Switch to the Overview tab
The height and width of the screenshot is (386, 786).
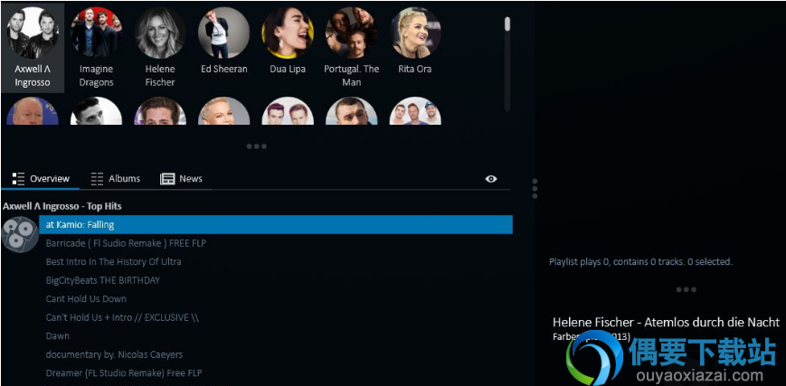point(41,178)
